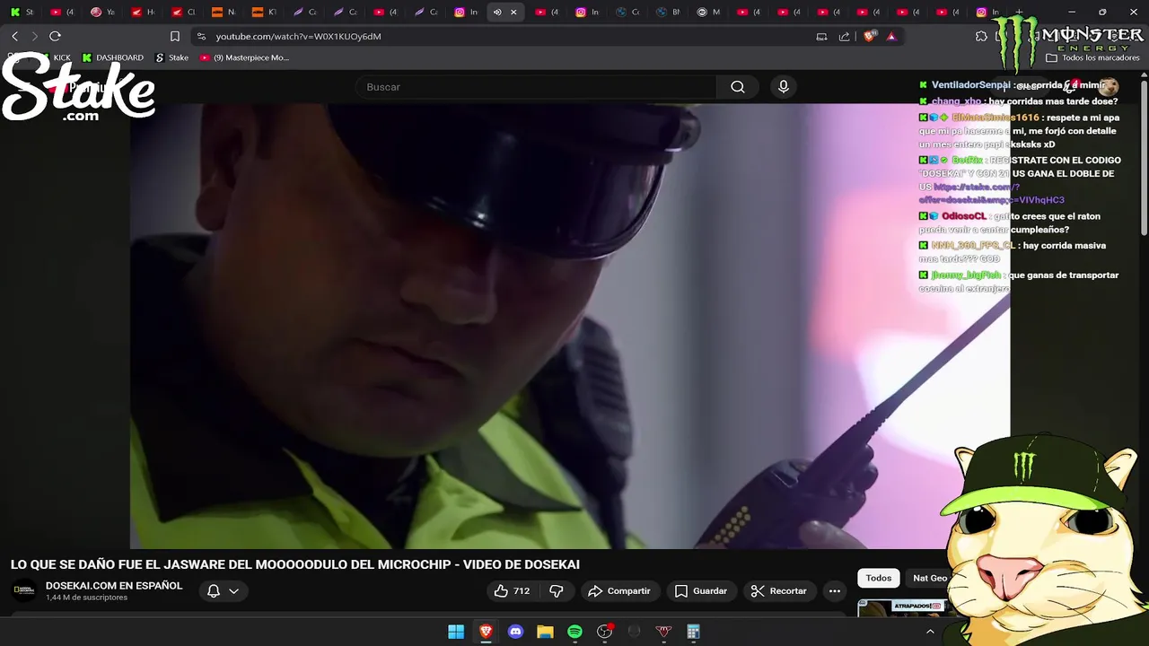
Task: Close the active YouTube tab
Action: [x=513, y=12]
